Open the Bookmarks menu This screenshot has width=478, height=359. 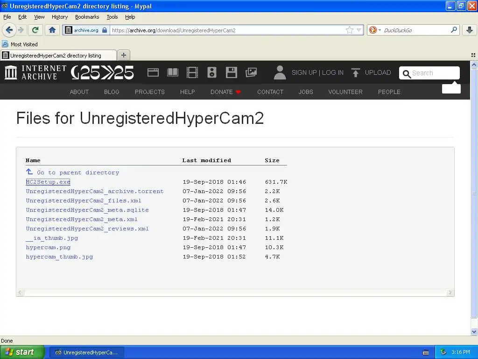tap(87, 17)
